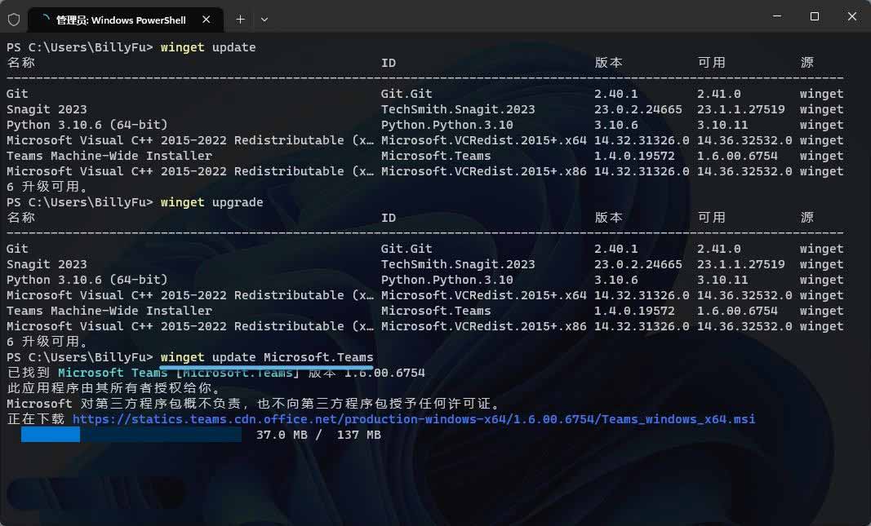This screenshot has width=871, height=526.
Task: Click Microsoft.VCRedist.2015+.x64 in first table
Action: point(484,140)
